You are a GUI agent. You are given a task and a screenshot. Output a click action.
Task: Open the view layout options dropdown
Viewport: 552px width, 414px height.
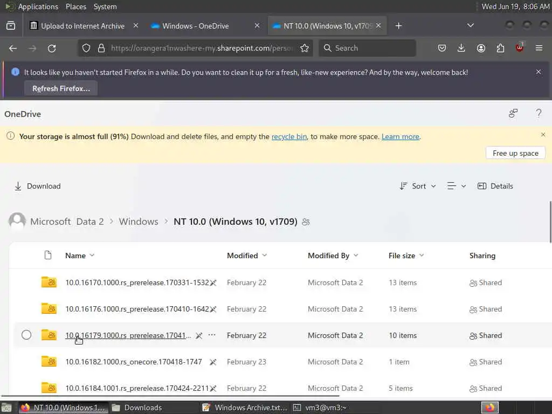[x=456, y=186]
